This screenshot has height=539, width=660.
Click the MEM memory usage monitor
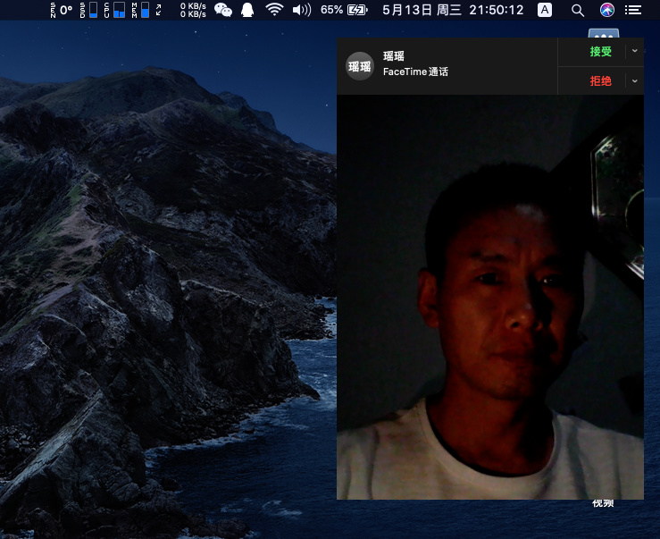click(140, 10)
